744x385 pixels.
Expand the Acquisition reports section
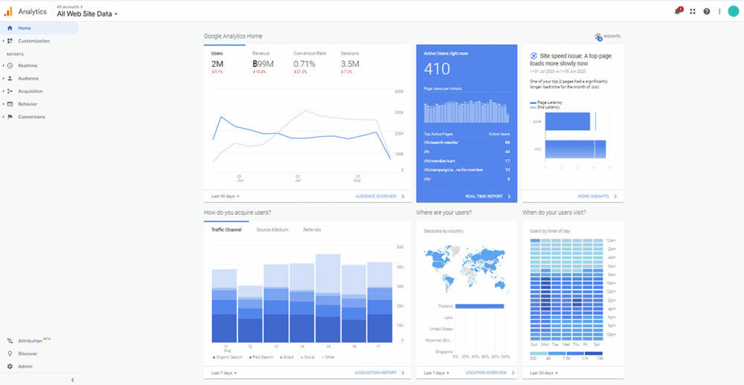[3, 91]
